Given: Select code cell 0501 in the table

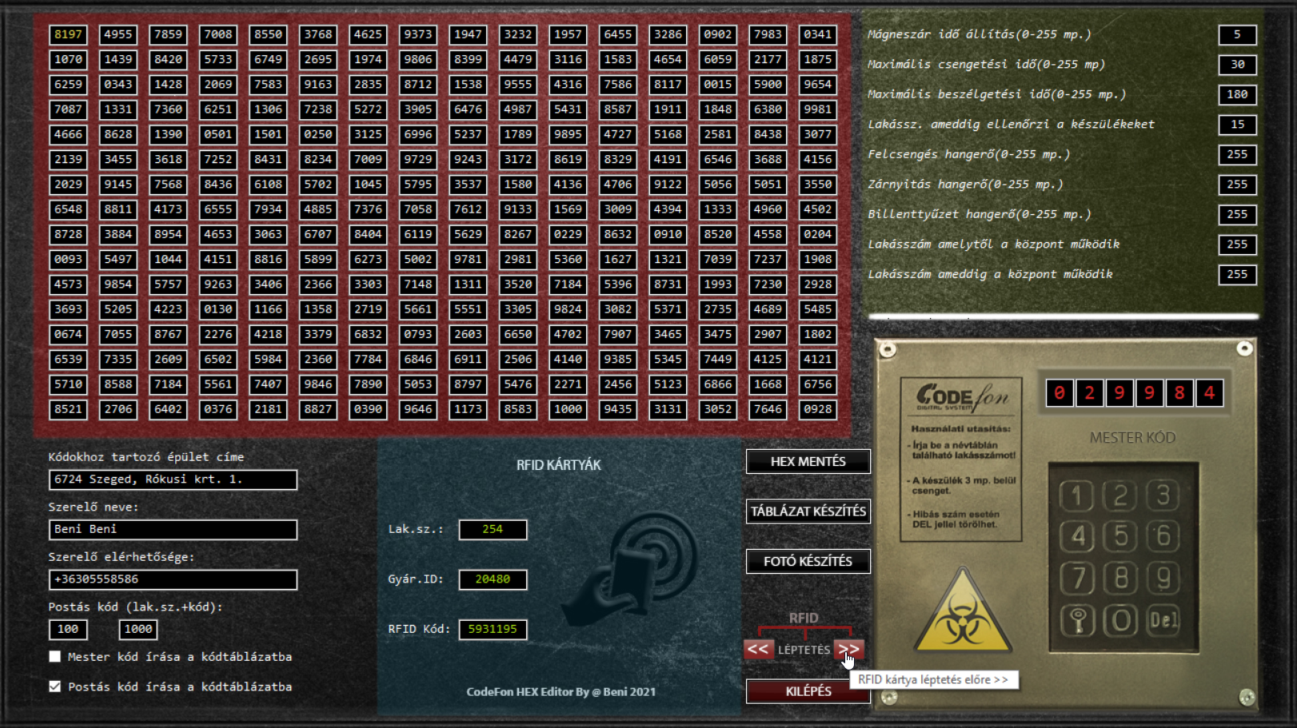Looking at the screenshot, I should click(x=217, y=134).
